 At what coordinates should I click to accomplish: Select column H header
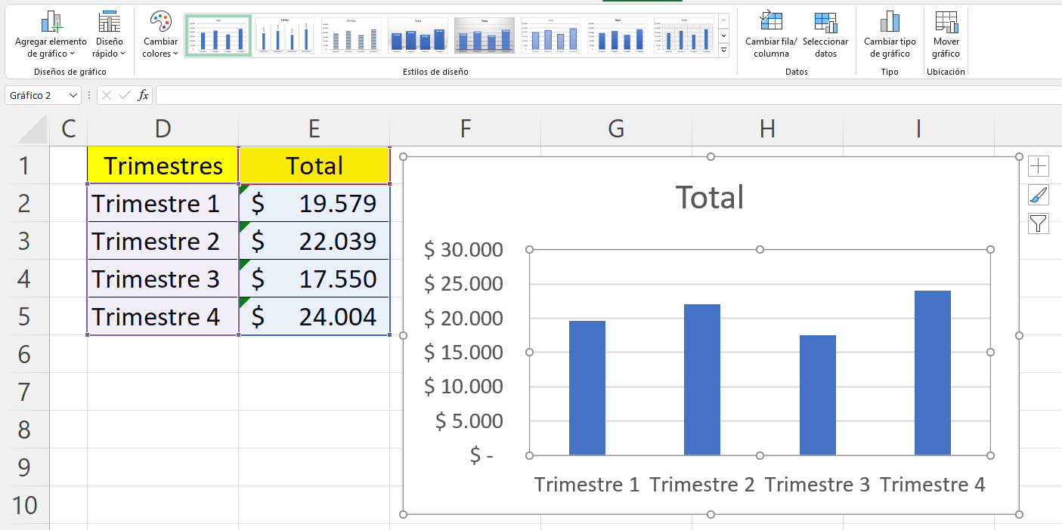coord(767,129)
